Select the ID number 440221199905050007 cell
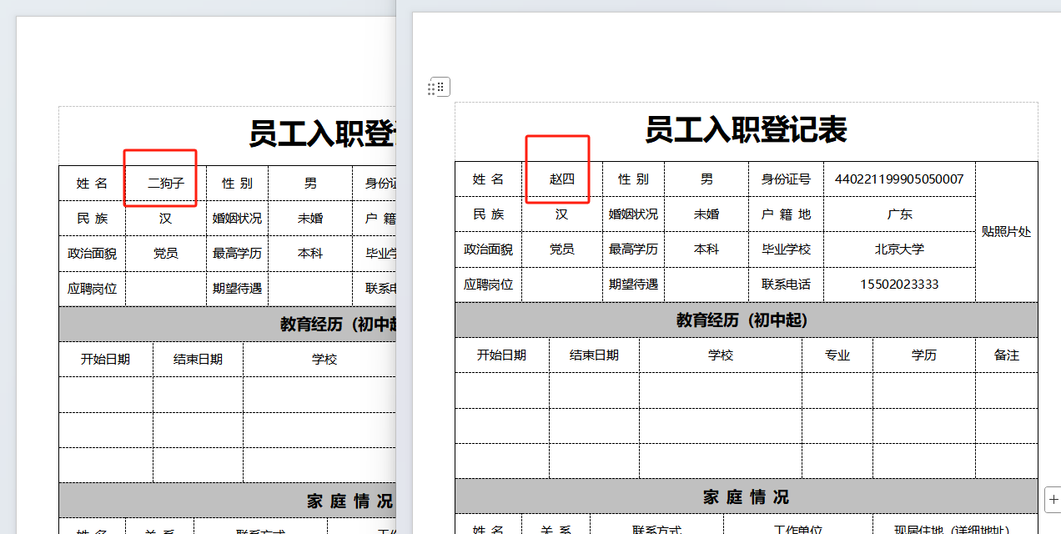Screen dimensions: 1061x534 pos(899,179)
